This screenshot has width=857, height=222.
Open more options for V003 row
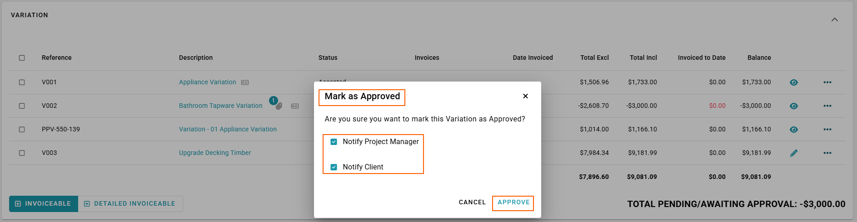[x=827, y=153]
